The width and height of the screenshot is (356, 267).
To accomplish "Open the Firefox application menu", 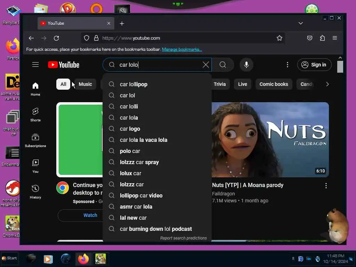I will tap(335, 38).
